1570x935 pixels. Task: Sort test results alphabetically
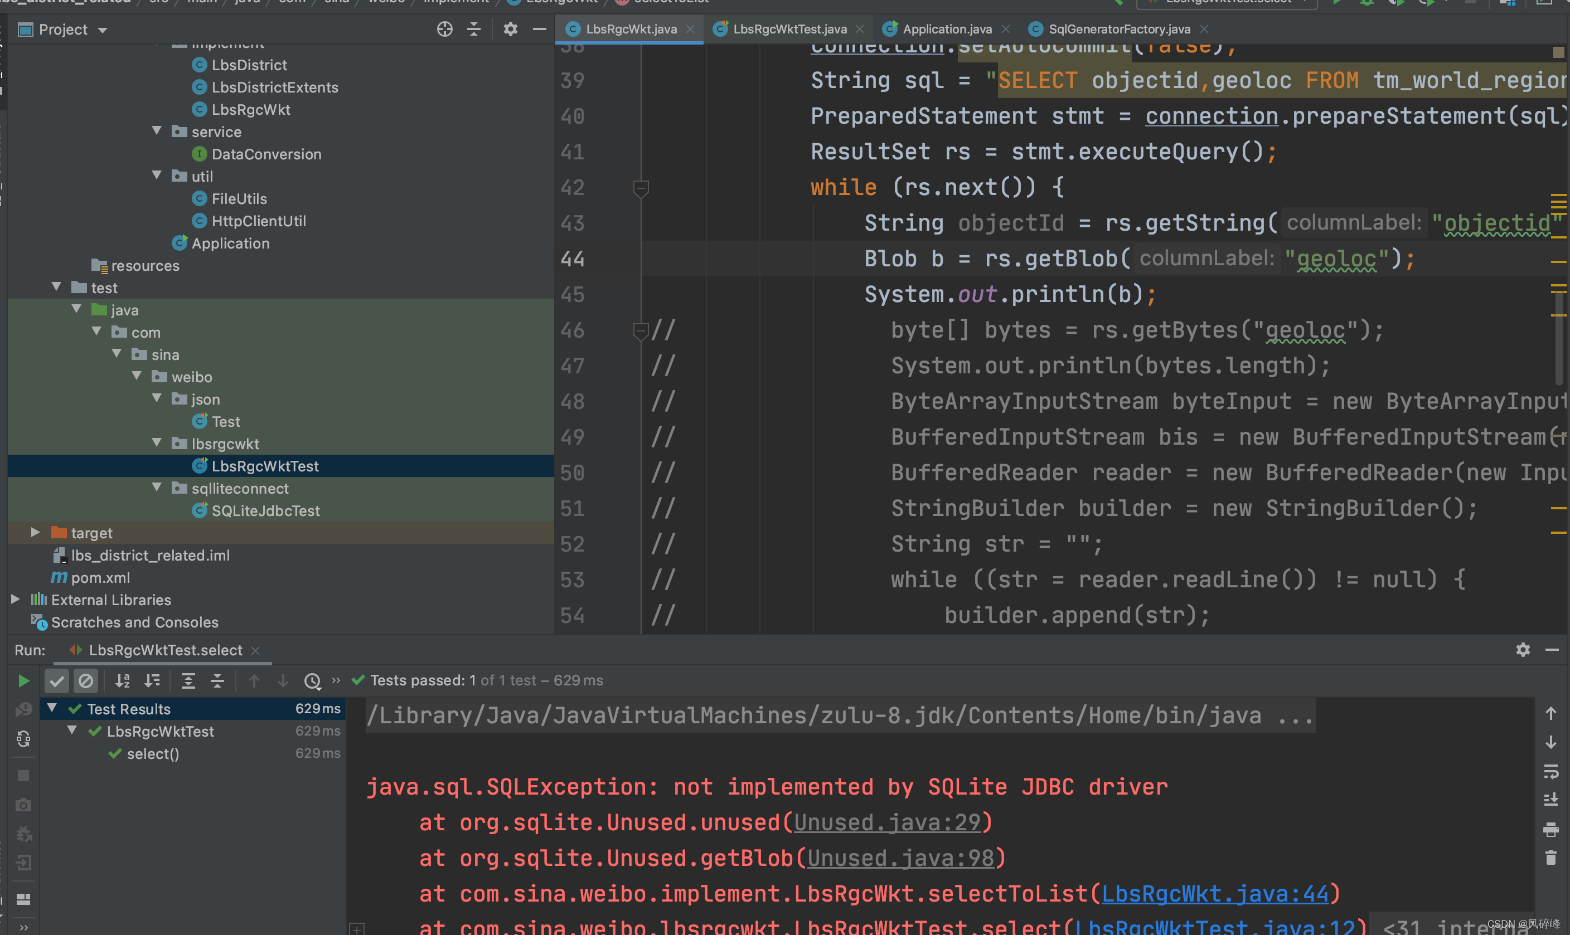pyautogui.click(x=122, y=681)
